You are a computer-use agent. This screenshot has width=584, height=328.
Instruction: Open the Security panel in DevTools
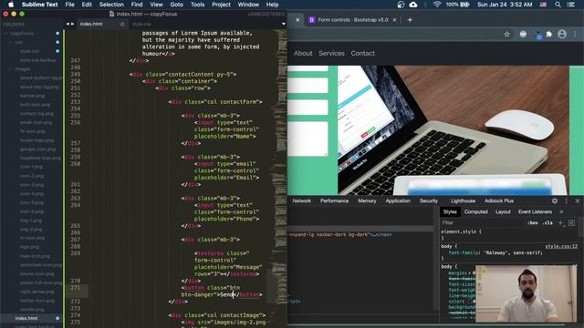[x=429, y=200]
